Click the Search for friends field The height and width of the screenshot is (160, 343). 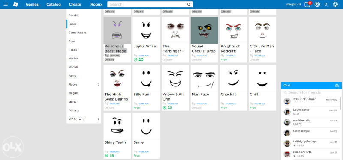tap(311, 92)
